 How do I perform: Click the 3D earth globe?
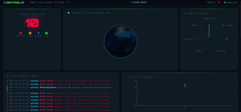pyautogui.click(x=120, y=41)
